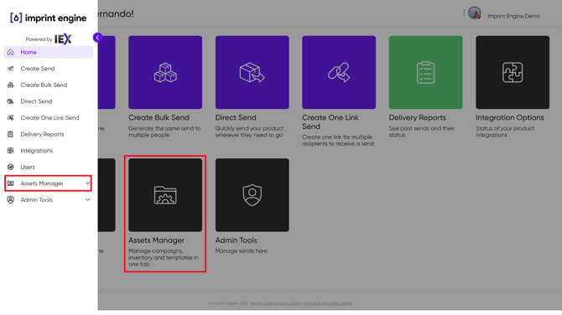Click 'Manage campaigns, inventory and templates' description
The width and height of the screenshot is (562, 315).
164,258
